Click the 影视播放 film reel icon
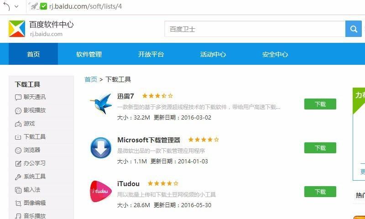 tap(18, 111)
